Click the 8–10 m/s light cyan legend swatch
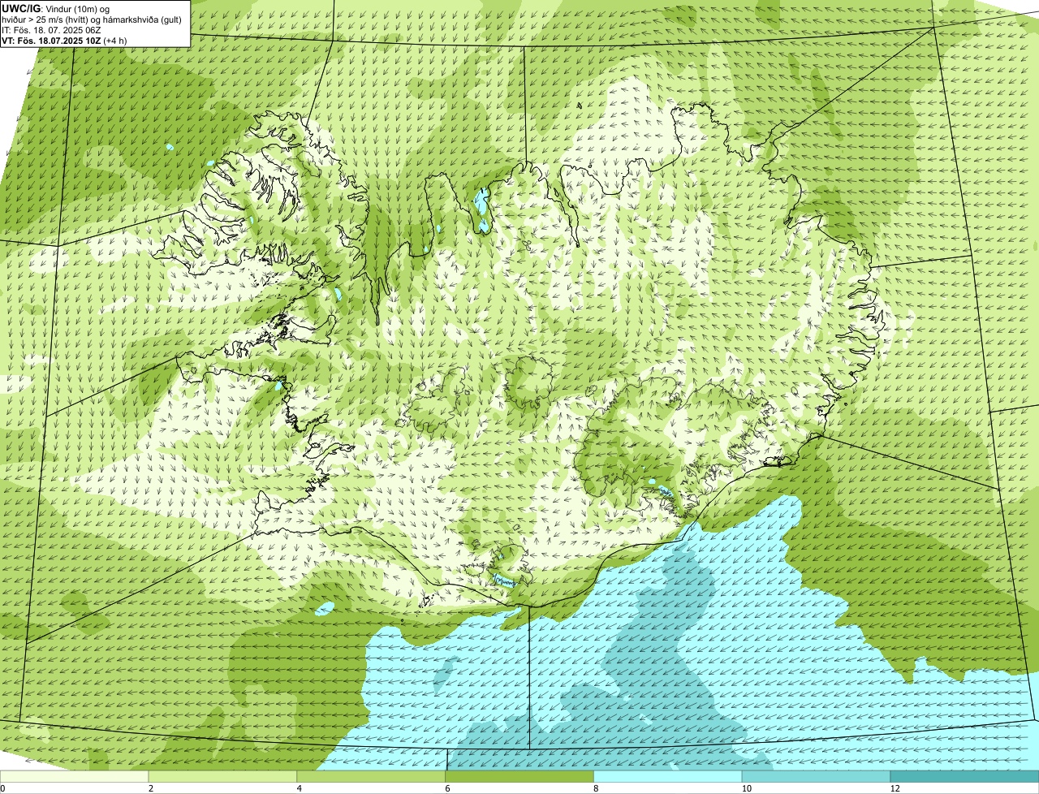 pyautogui.click(x=668, y=777)
